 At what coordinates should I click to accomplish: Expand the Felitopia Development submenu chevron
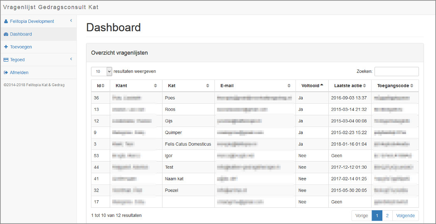tap(71, 21)
